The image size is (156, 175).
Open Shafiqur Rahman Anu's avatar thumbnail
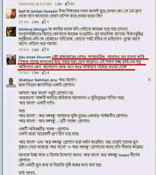11,83
